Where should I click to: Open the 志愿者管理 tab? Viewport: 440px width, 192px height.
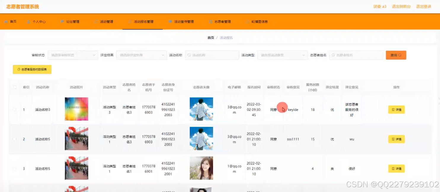[223, 21]
